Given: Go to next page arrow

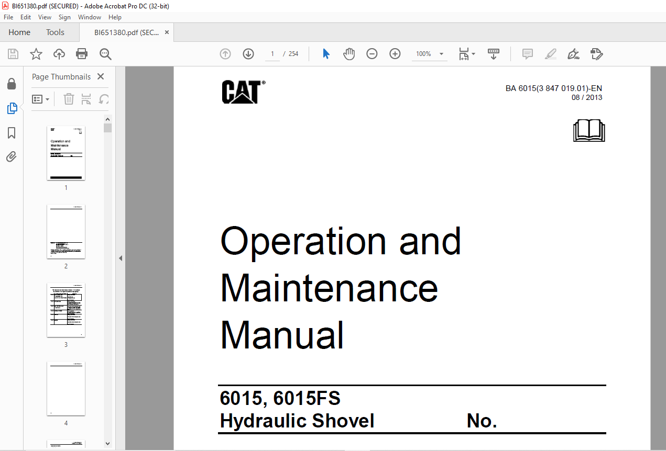Looking at the screenshot, I should pyautogui.click(x=248, y=54).
